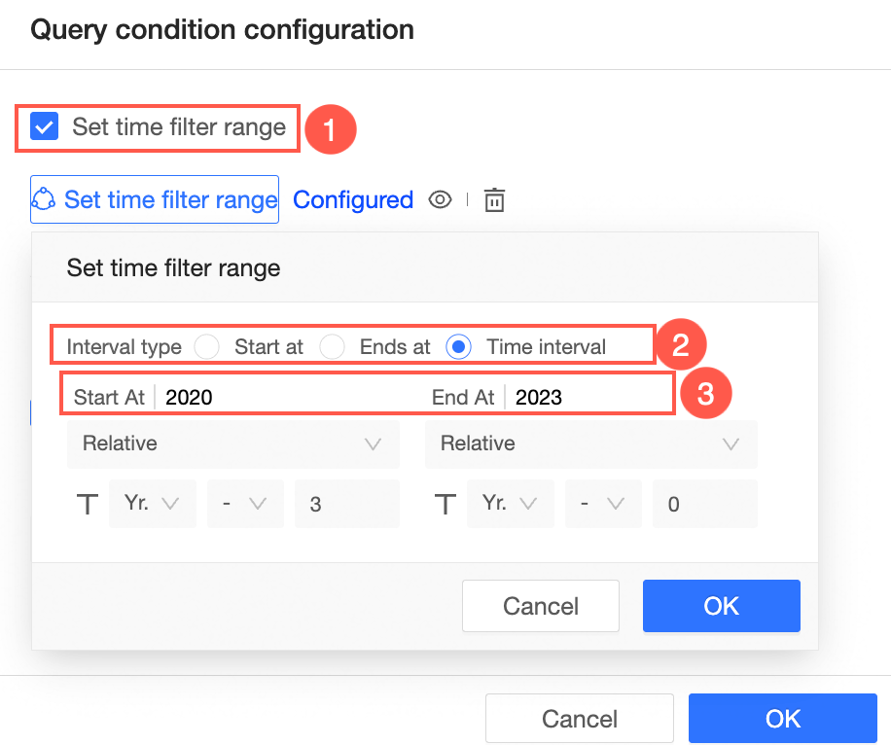Click the end offset field showing 0
This screenshot has height=745, width=891.
click(x=704, y=504)
